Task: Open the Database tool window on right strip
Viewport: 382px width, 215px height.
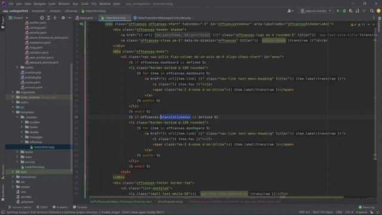Action: 380,24
